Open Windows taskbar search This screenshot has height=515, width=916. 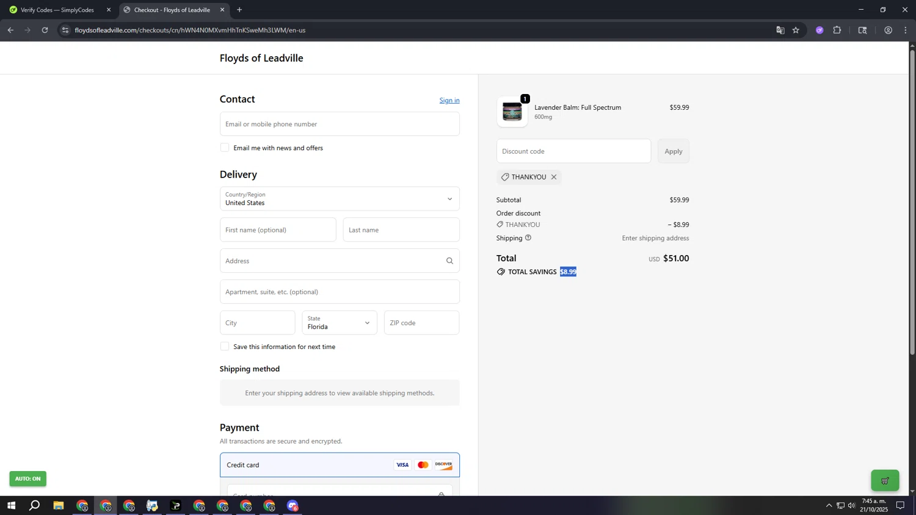35,506
